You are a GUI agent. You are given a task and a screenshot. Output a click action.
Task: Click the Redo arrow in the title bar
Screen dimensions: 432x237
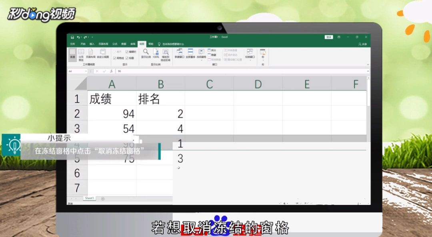pos(85,37)
